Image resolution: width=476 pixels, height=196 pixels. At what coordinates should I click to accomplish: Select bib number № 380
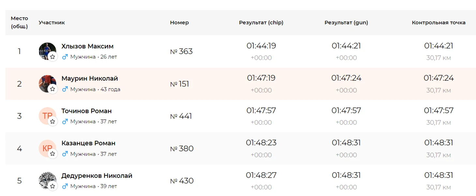coord(182,149)
